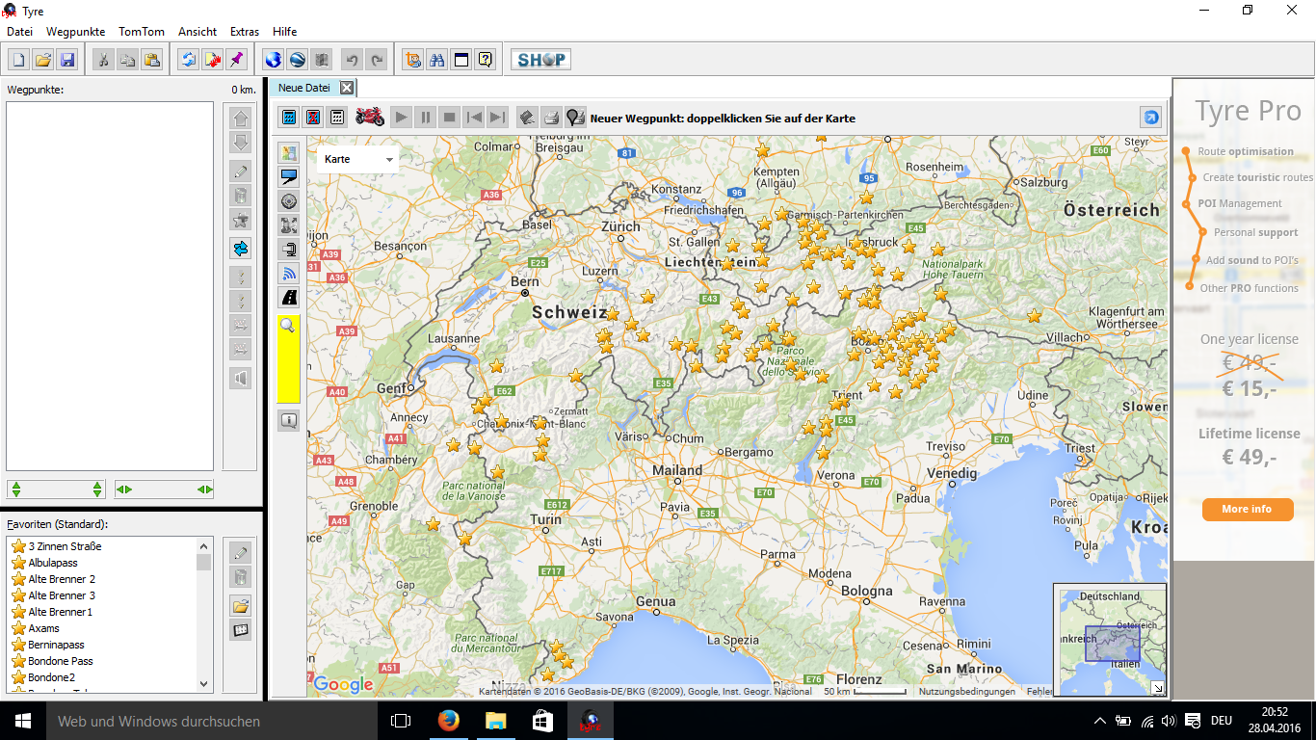
Task: Click the info icon below the yellow panel
Action: click(x=289, y=420)
